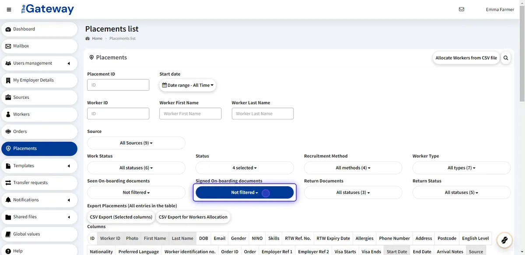525x255 pixels.
Task: Open Signed On-boarding documents filter dropdown
Action: pyautogui.click(x=245, y=192)
